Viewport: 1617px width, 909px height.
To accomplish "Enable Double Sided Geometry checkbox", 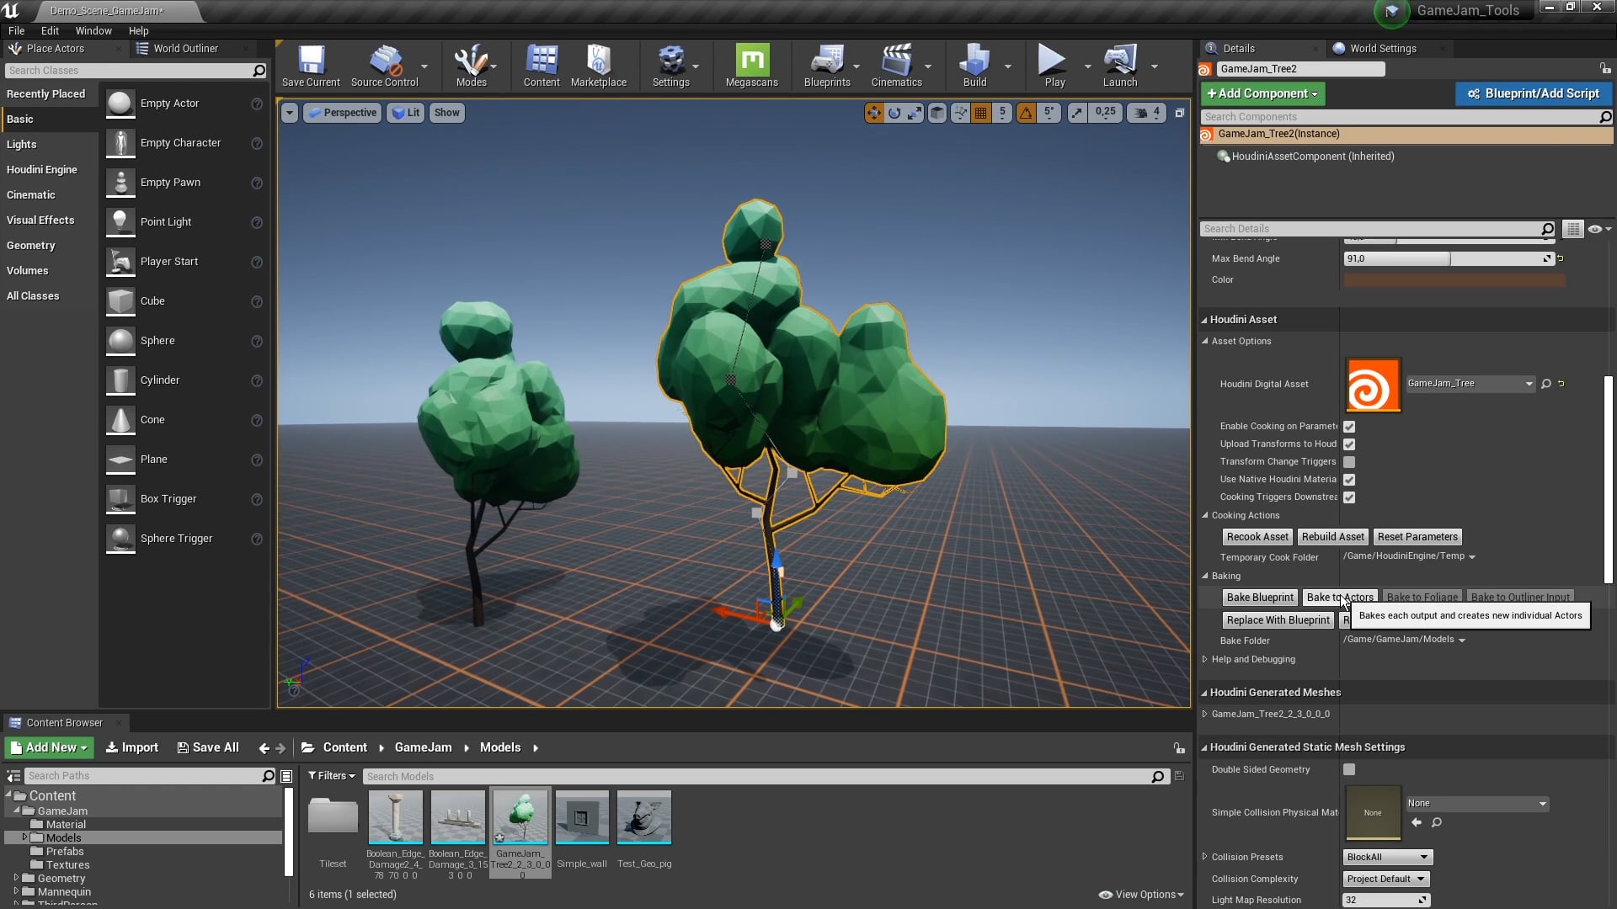I will coord(1349,769).
